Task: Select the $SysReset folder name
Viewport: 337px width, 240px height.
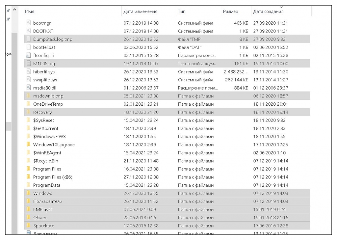Action: (x=44, y=120)
